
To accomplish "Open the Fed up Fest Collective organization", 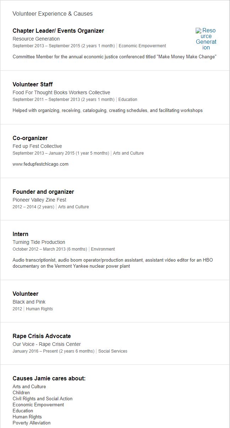I will point(37,146).
